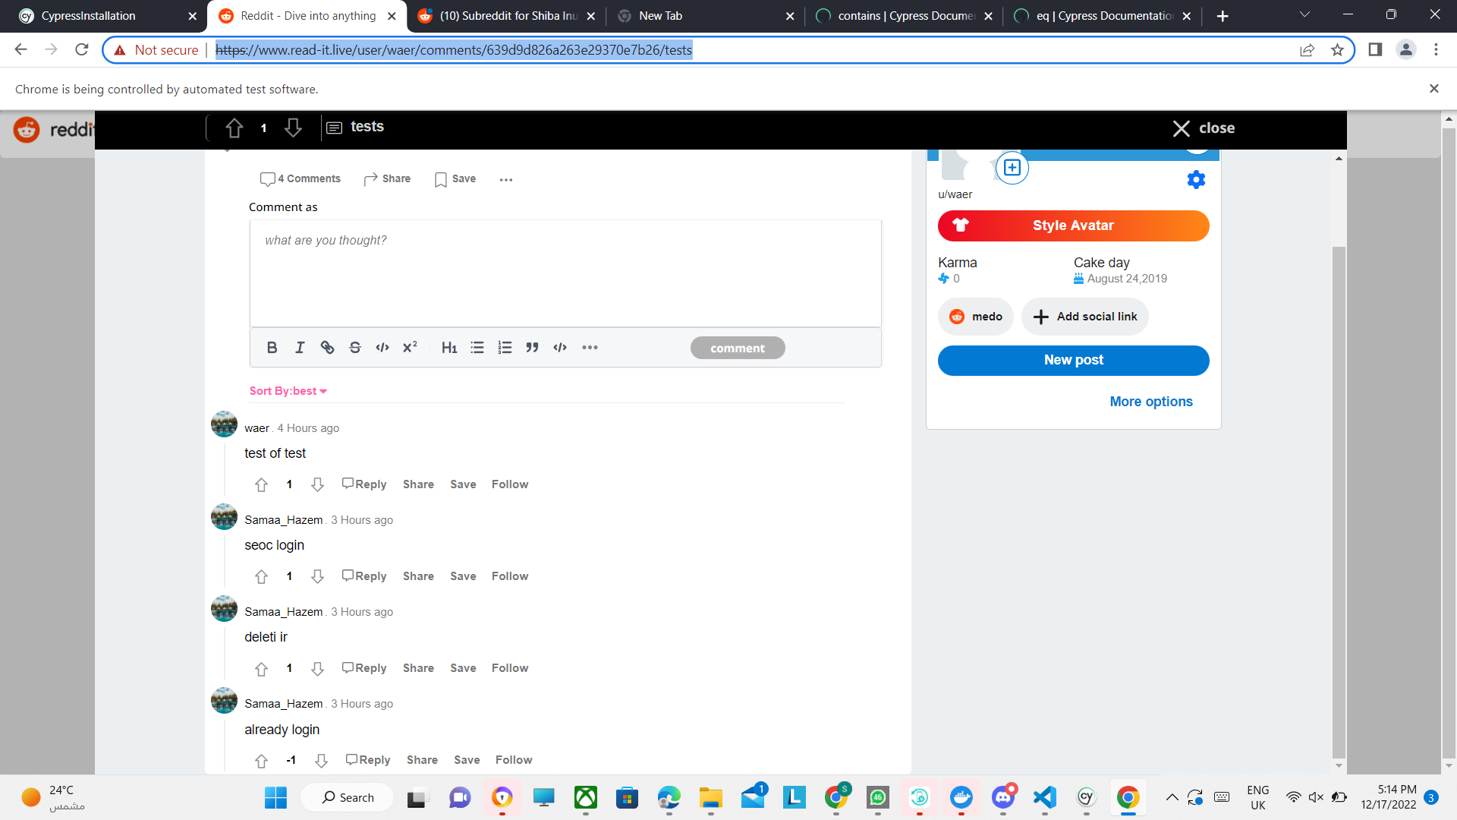Click the Italic formatting icon
The height and width of the screenshot is (820, 1457).
300,348
